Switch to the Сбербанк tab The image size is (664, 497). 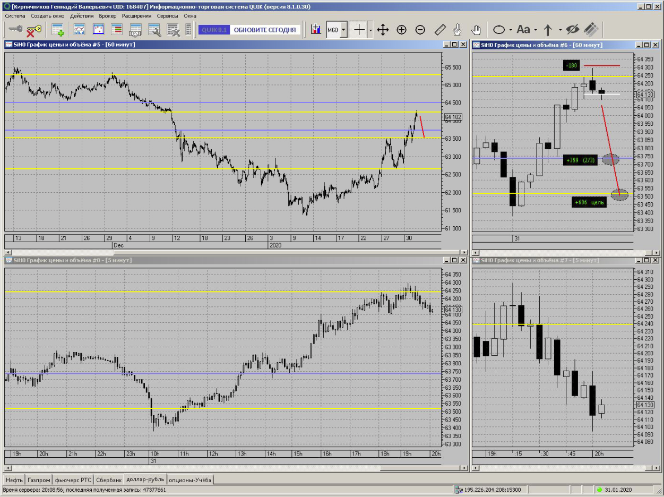coord(109,479)
